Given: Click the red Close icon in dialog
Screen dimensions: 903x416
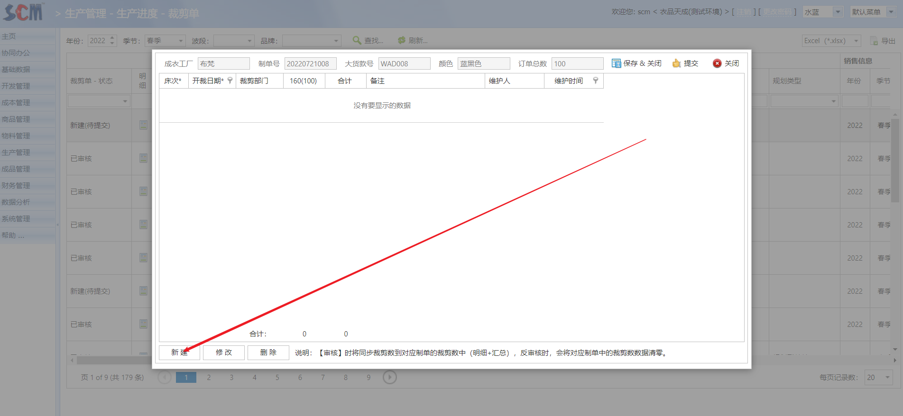Looking at the screenshot, I should 717,63.
